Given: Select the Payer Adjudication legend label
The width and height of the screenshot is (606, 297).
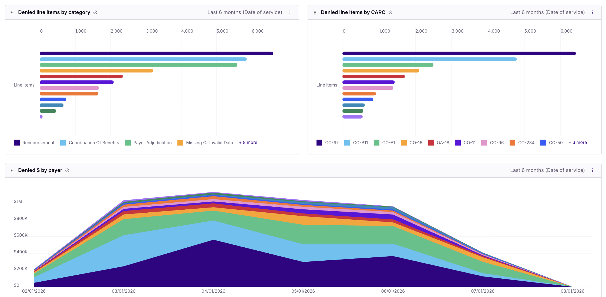Looking at the screenshot, I should tap(153, 143).
